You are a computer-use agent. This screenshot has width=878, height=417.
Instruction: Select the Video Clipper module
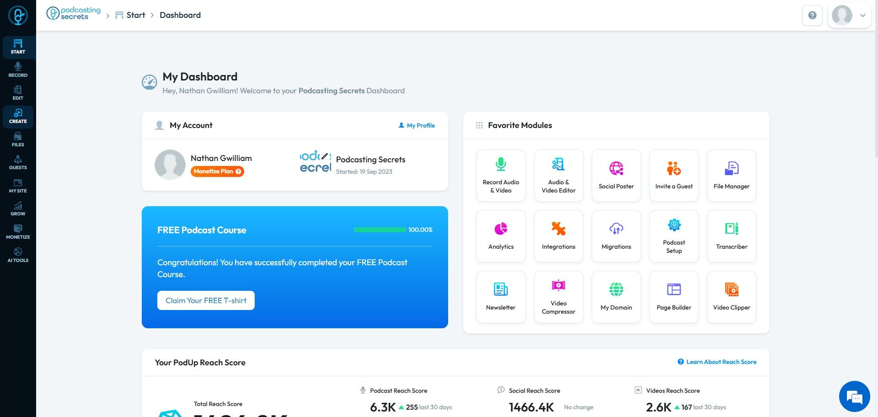731,297
